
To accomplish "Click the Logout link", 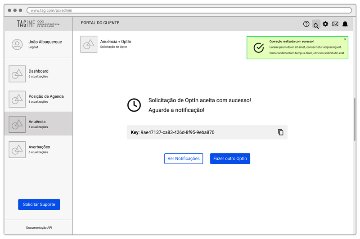I will (x=33, y=47).
